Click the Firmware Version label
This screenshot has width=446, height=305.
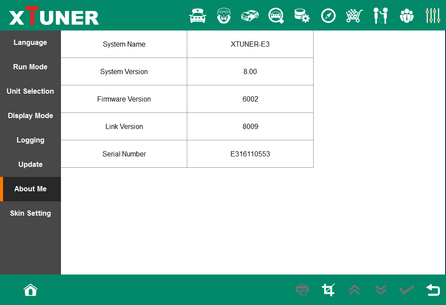point(124,99)
